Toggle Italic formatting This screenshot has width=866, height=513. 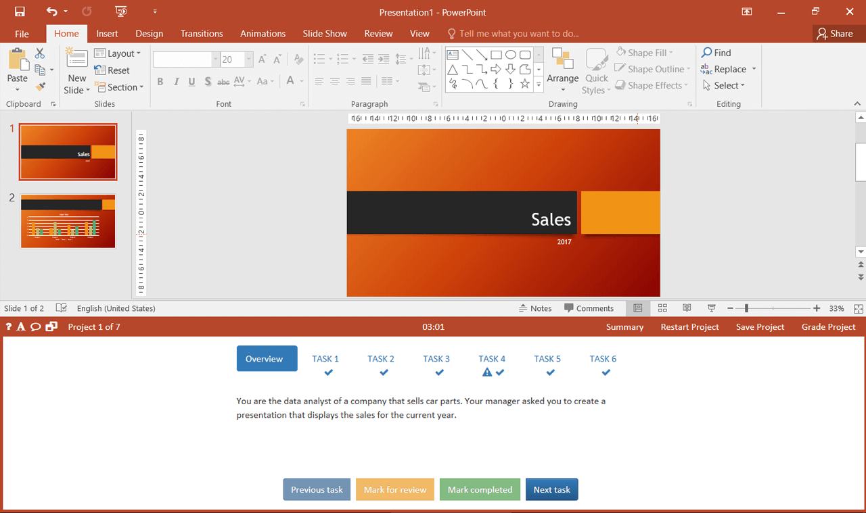[176, 81]
